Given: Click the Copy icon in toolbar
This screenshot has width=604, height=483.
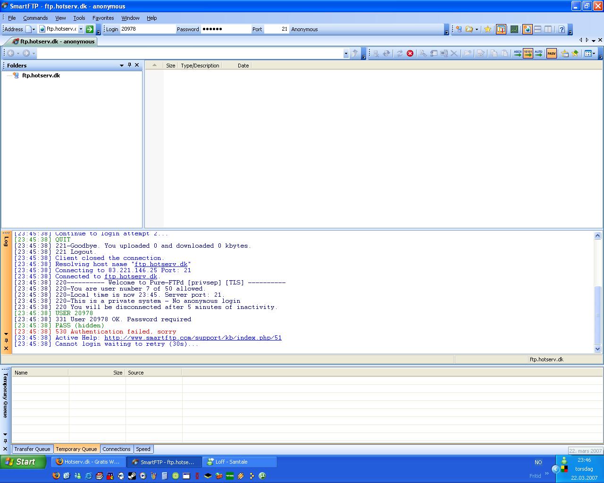Looking at the screenshot, I should click(x=494, y=53).
